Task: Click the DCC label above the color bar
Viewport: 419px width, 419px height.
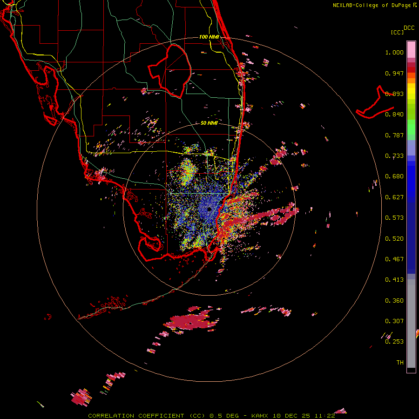Action: [x=409, y=28]
